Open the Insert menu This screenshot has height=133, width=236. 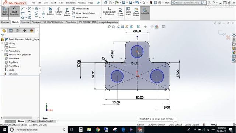[x=53, y=3]
